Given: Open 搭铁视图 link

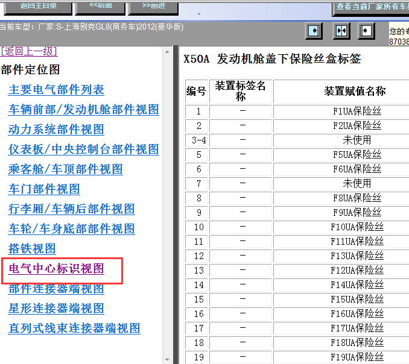Looking at the screenshot, I should coord(32,248).
